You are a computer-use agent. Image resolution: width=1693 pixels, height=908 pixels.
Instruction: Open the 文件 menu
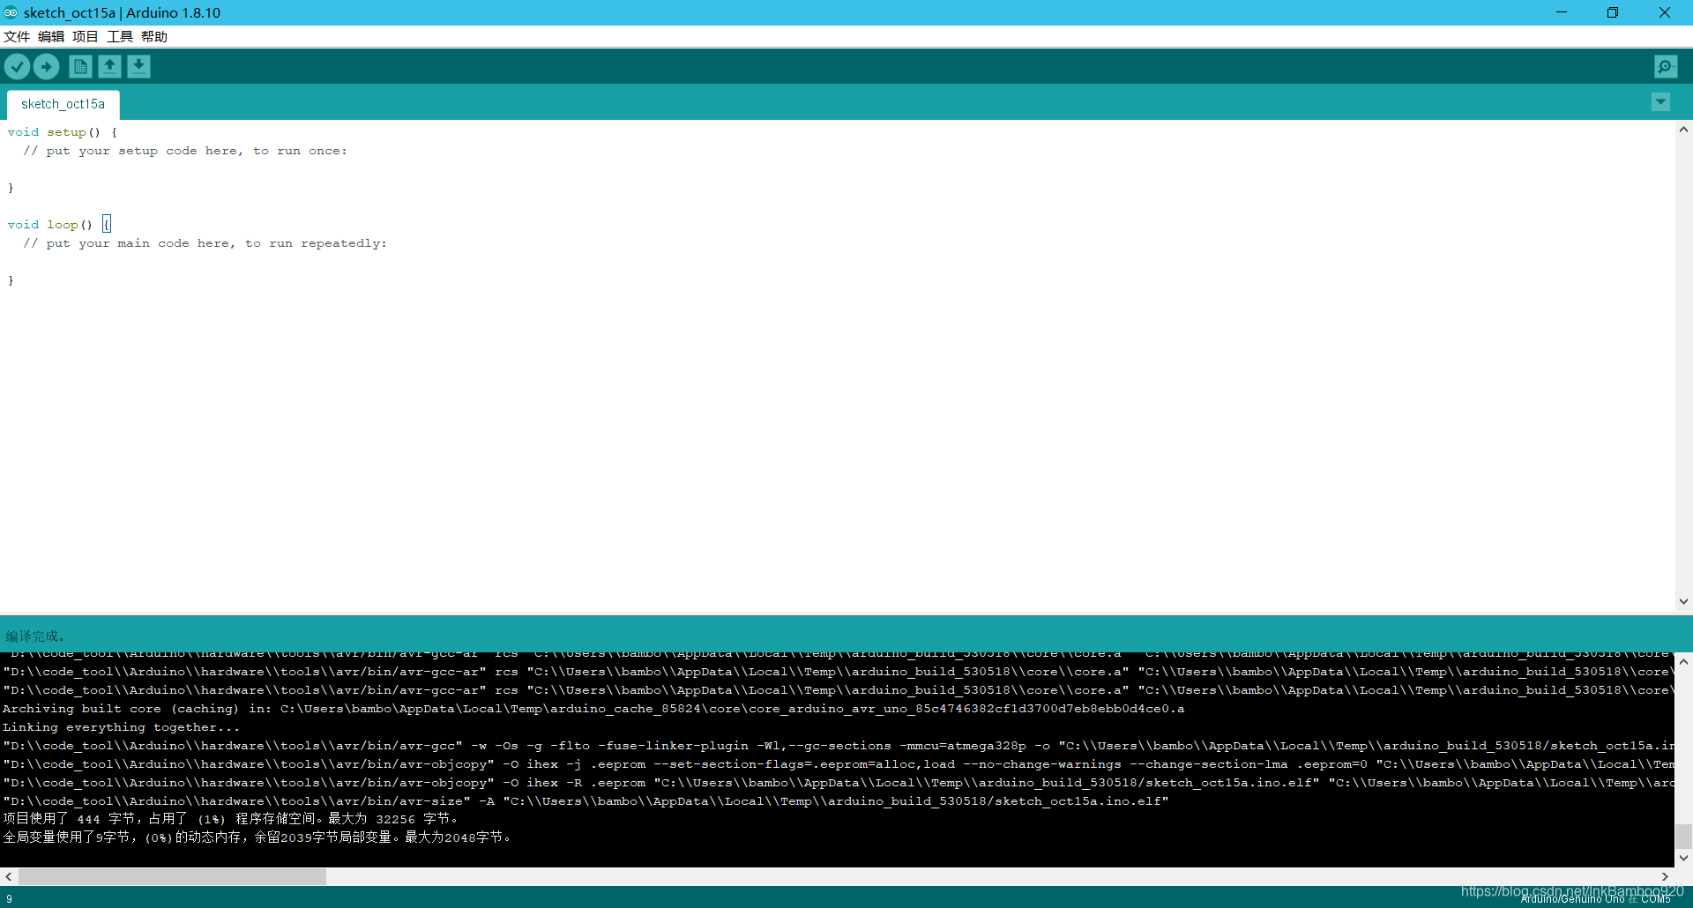[x=17, y=36]
